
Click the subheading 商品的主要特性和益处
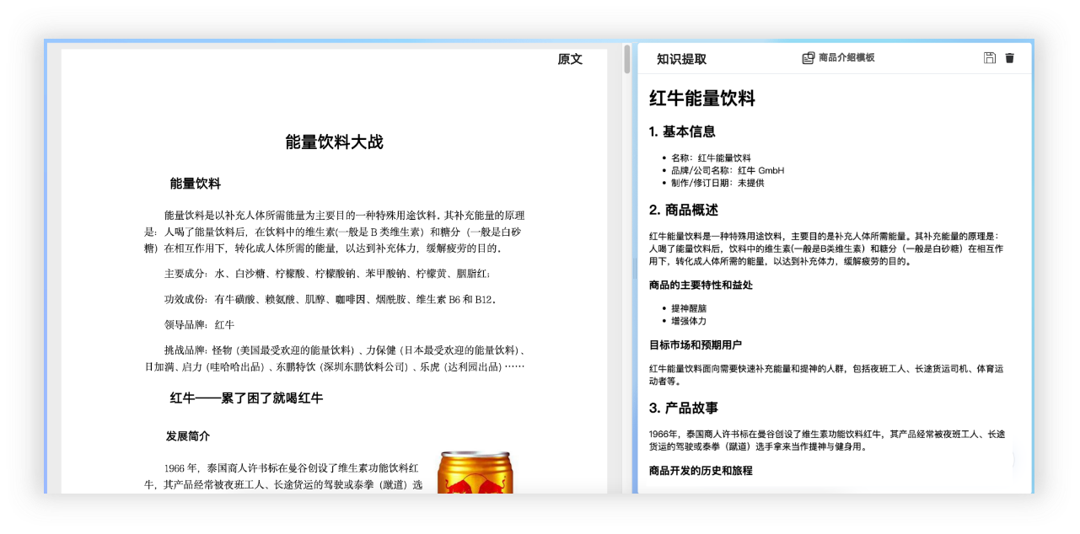(701, 286)
